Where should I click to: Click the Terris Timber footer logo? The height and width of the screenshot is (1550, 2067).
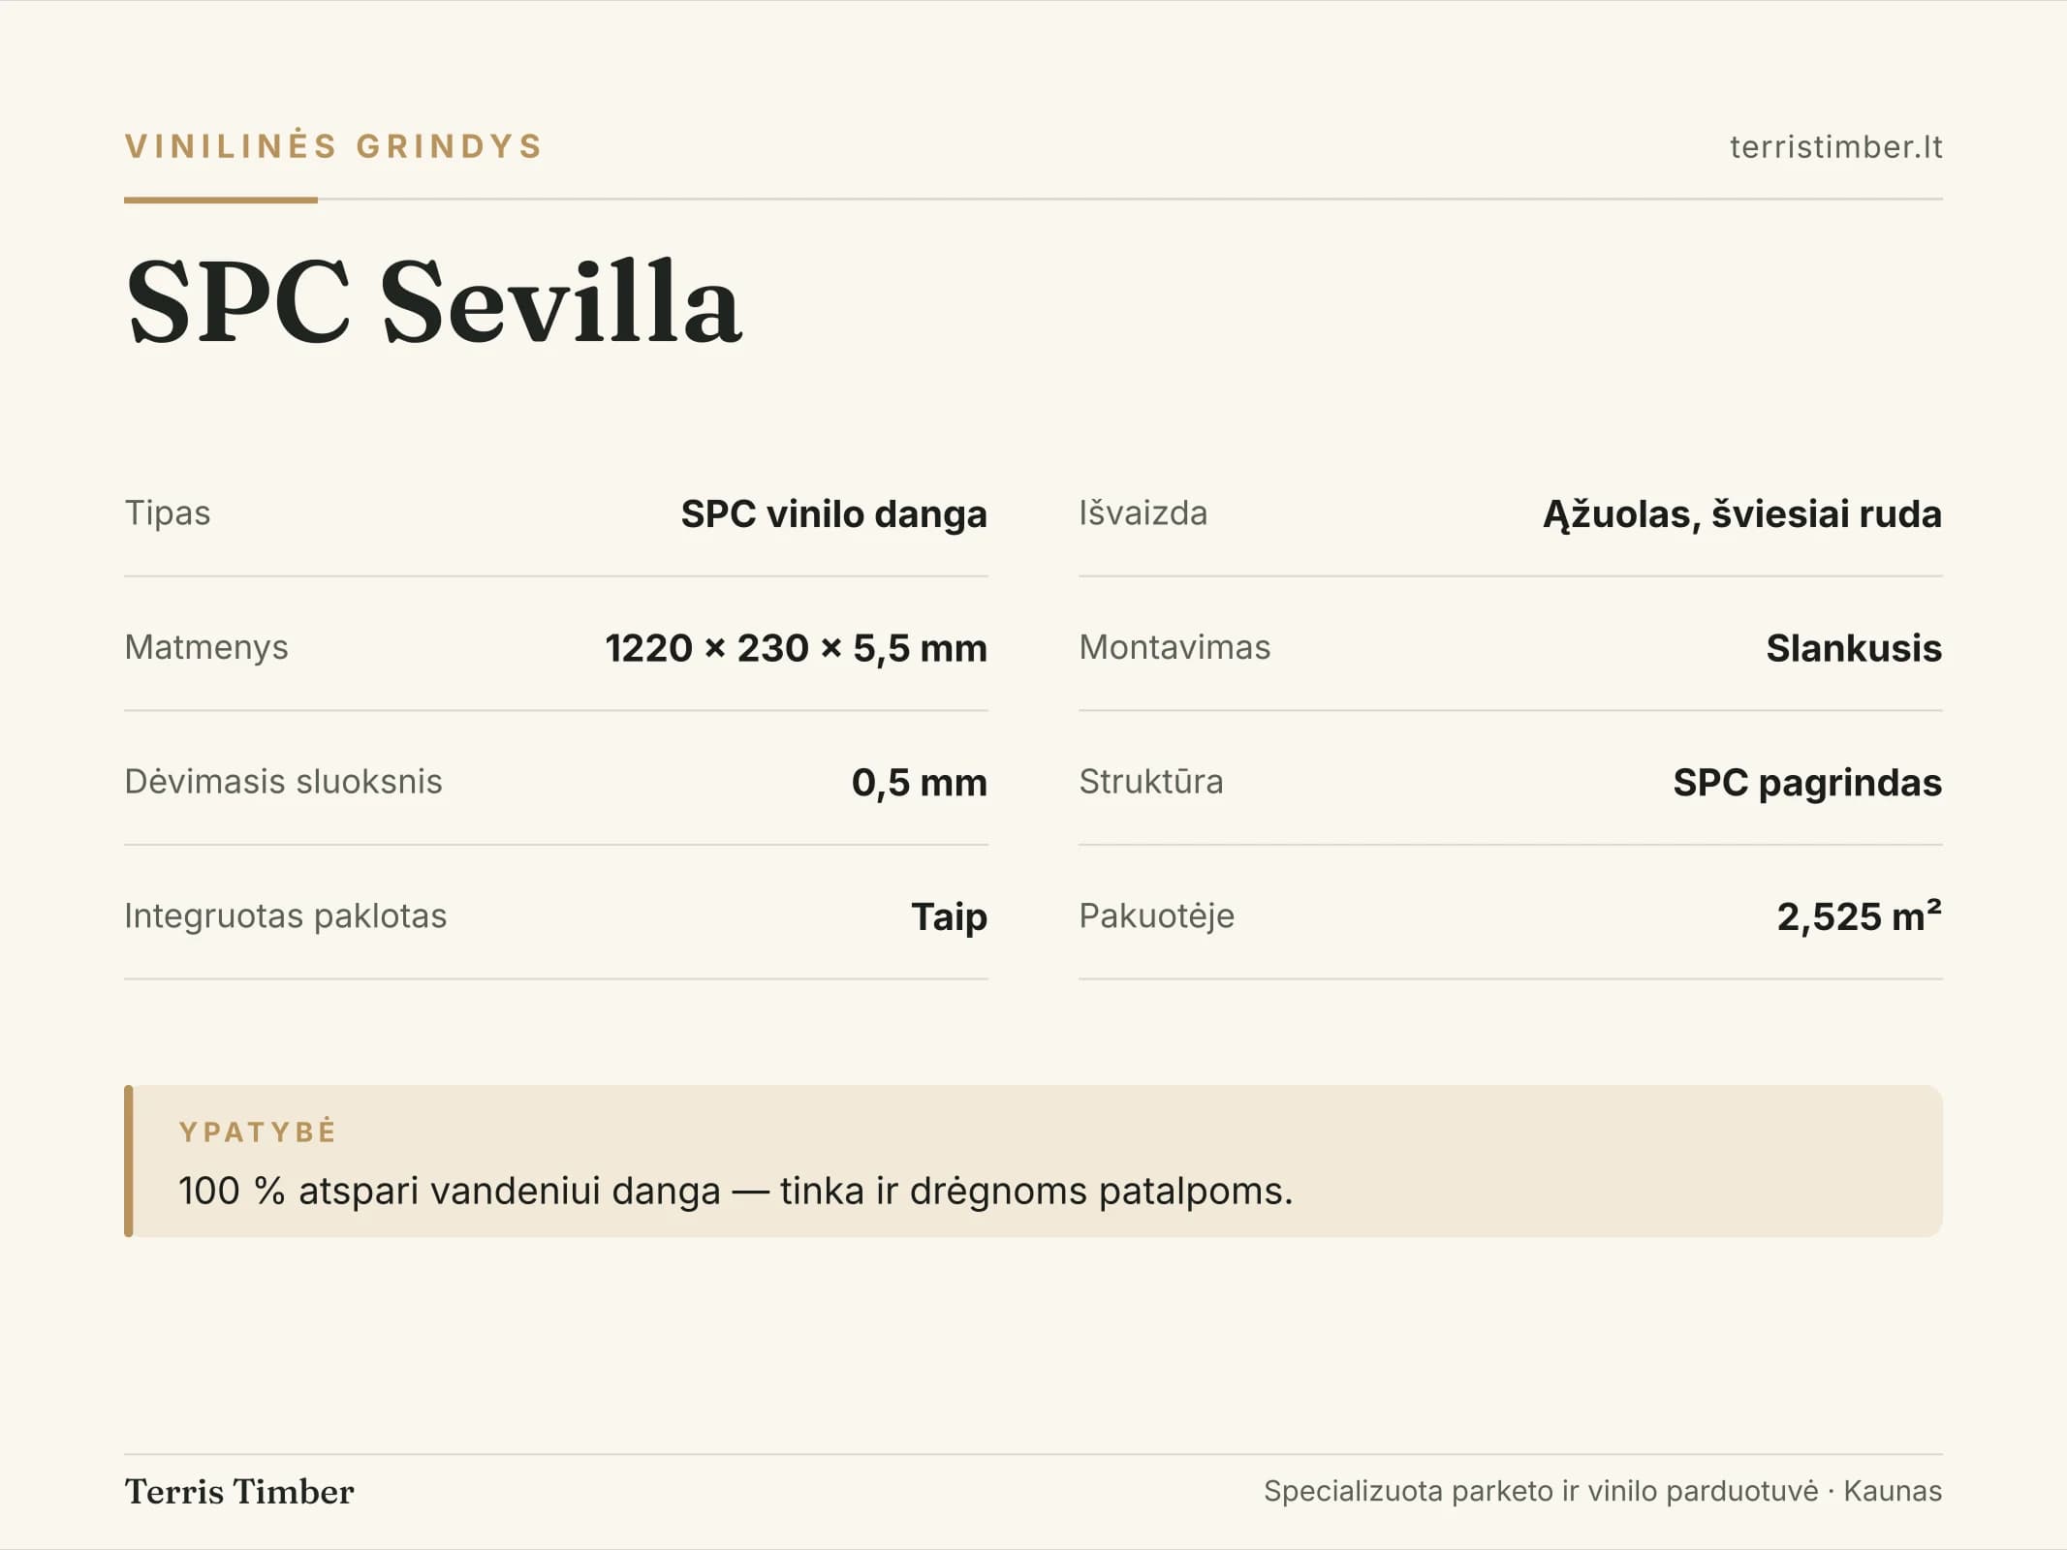point(239,1492)
